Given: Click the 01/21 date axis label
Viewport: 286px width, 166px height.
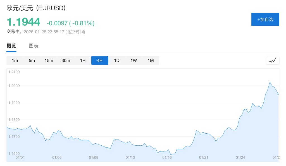Looking at the screenshot, I should [x=204, y=157].
